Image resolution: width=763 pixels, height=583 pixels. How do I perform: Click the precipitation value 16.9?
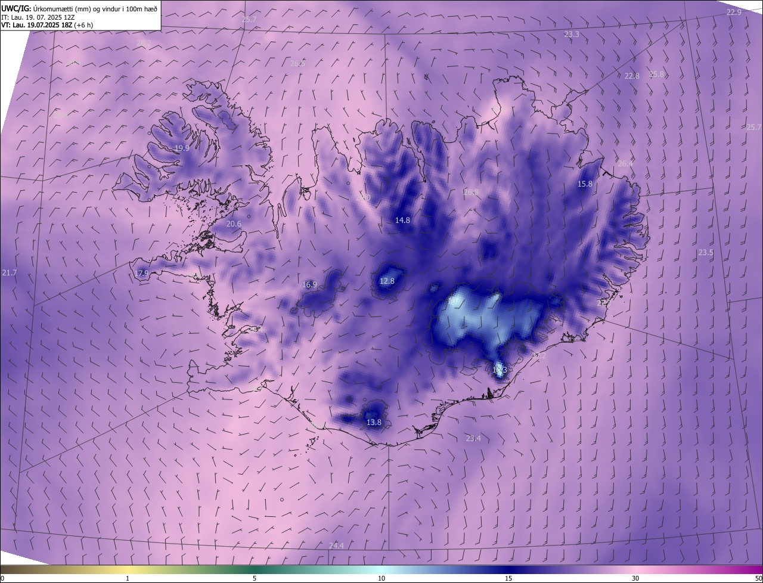310,284
